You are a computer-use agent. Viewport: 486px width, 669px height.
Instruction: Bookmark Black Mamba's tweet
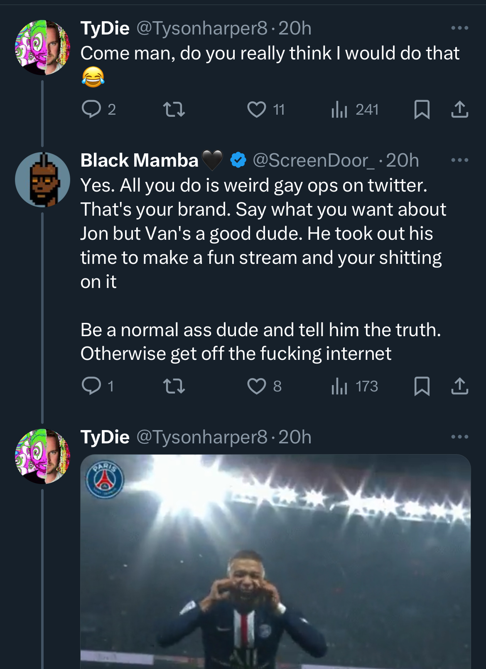coord(422,386)
